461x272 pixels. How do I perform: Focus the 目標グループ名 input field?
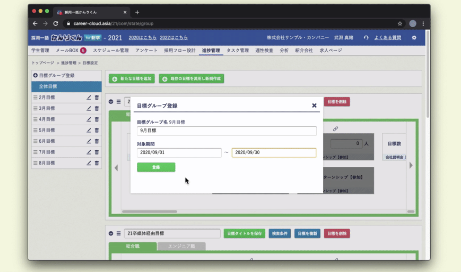point(226,131)
